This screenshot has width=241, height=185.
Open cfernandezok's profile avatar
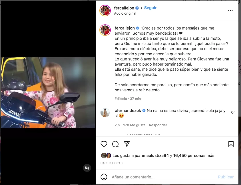tap(105, 113)
